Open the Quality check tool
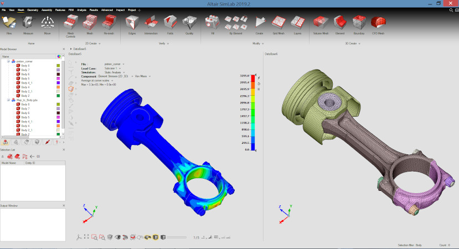Screen dimensions: 459x249 click(189, 25)
